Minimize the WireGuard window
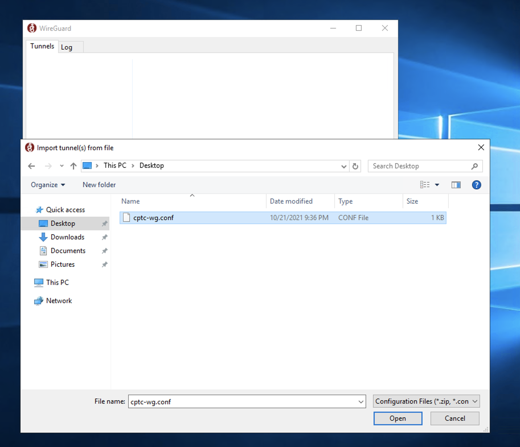This screenshot has width=520, height=447. pyautogui.click(x=333, y=28)
